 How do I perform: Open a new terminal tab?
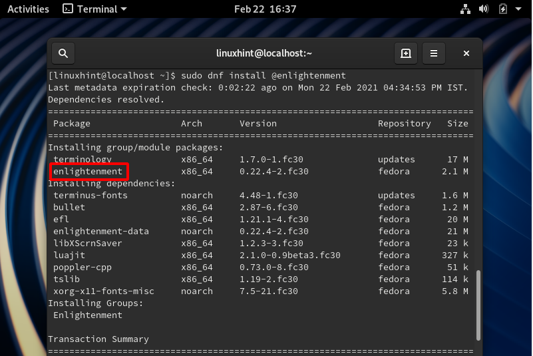click(x=406, y=53)
